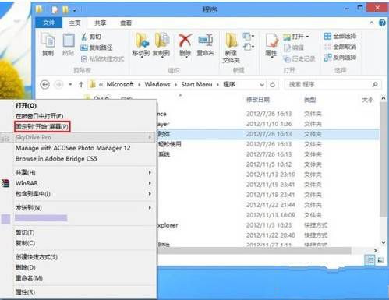Screen dimensions: 389x300
Task: Click the 复制 copy icon in ribbon
Action: point(48,41)
